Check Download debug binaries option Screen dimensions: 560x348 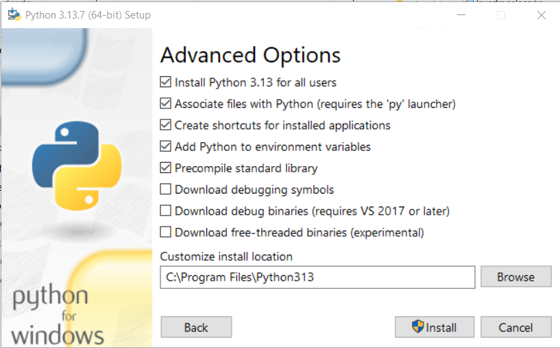(x=165, y=211)
